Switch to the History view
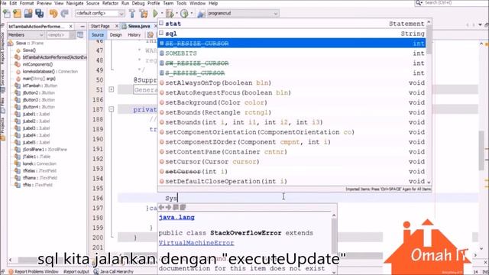 (x=134, y=35)
